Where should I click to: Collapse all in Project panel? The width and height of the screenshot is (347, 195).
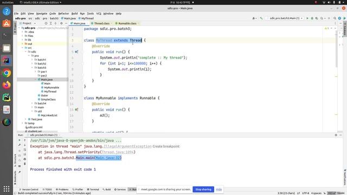coord(55,23)
